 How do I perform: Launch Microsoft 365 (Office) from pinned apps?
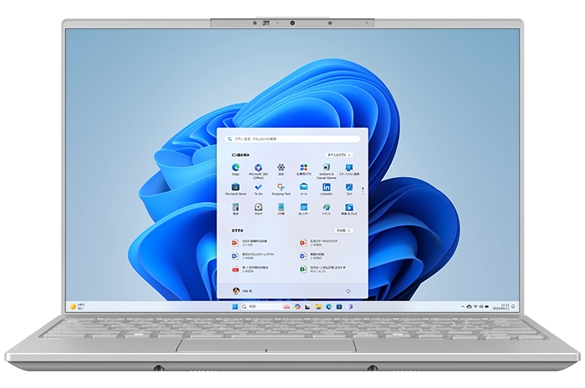point(258,168)
